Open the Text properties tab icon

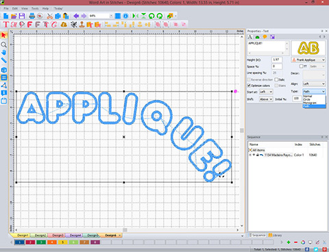click(x=250, y=37)
